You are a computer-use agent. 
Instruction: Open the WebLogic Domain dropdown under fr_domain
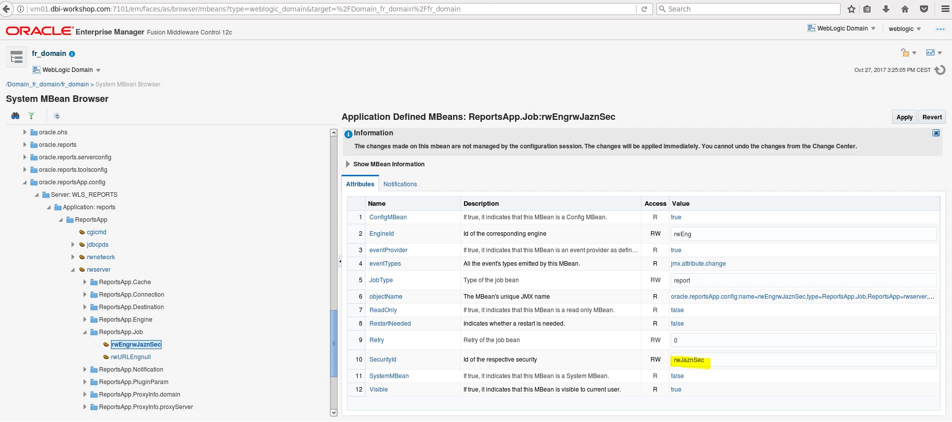[x=66, y=70]
